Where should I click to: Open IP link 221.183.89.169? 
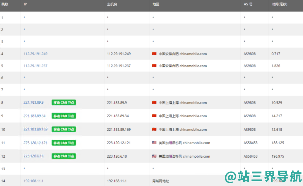point(35,129)
